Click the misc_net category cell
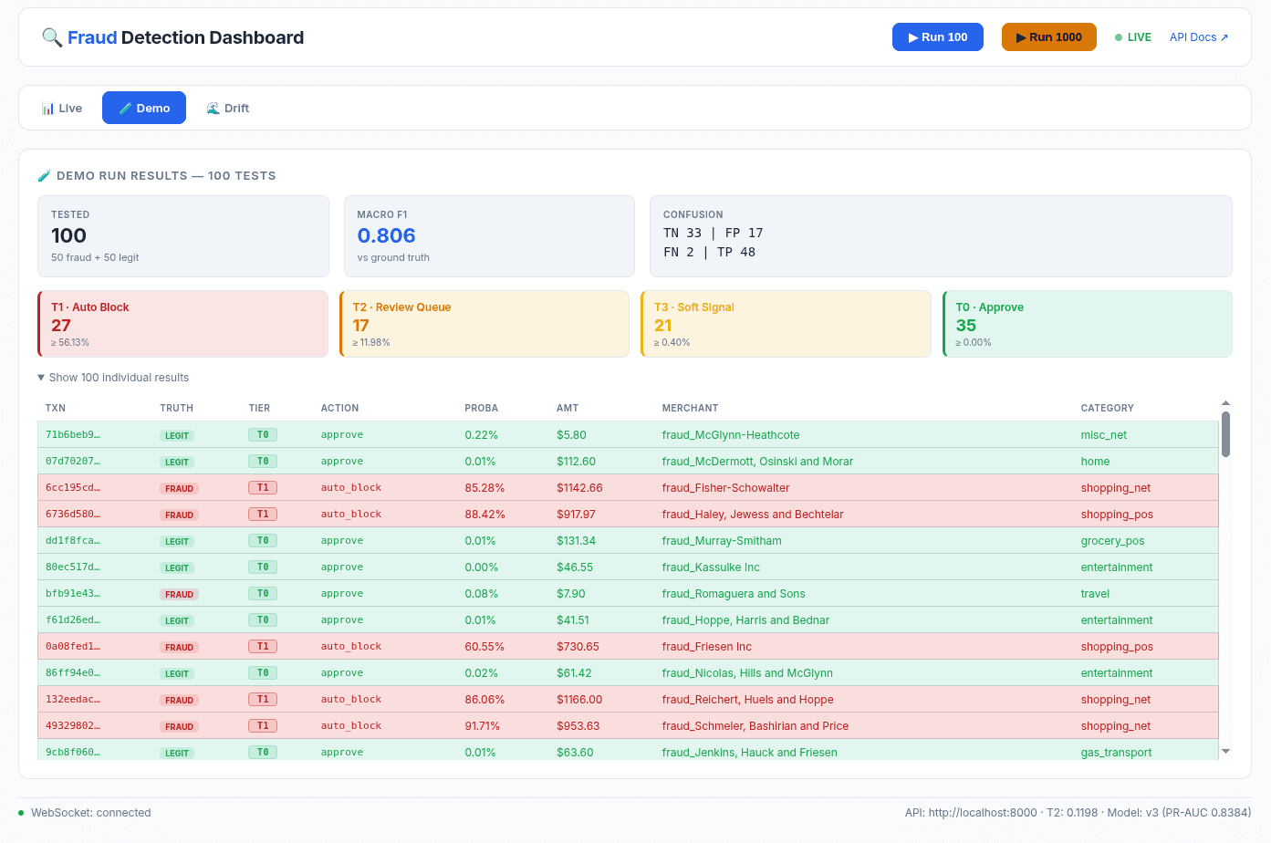The width and height of the screenshot is (1271, 843). tap(1104, 435)
